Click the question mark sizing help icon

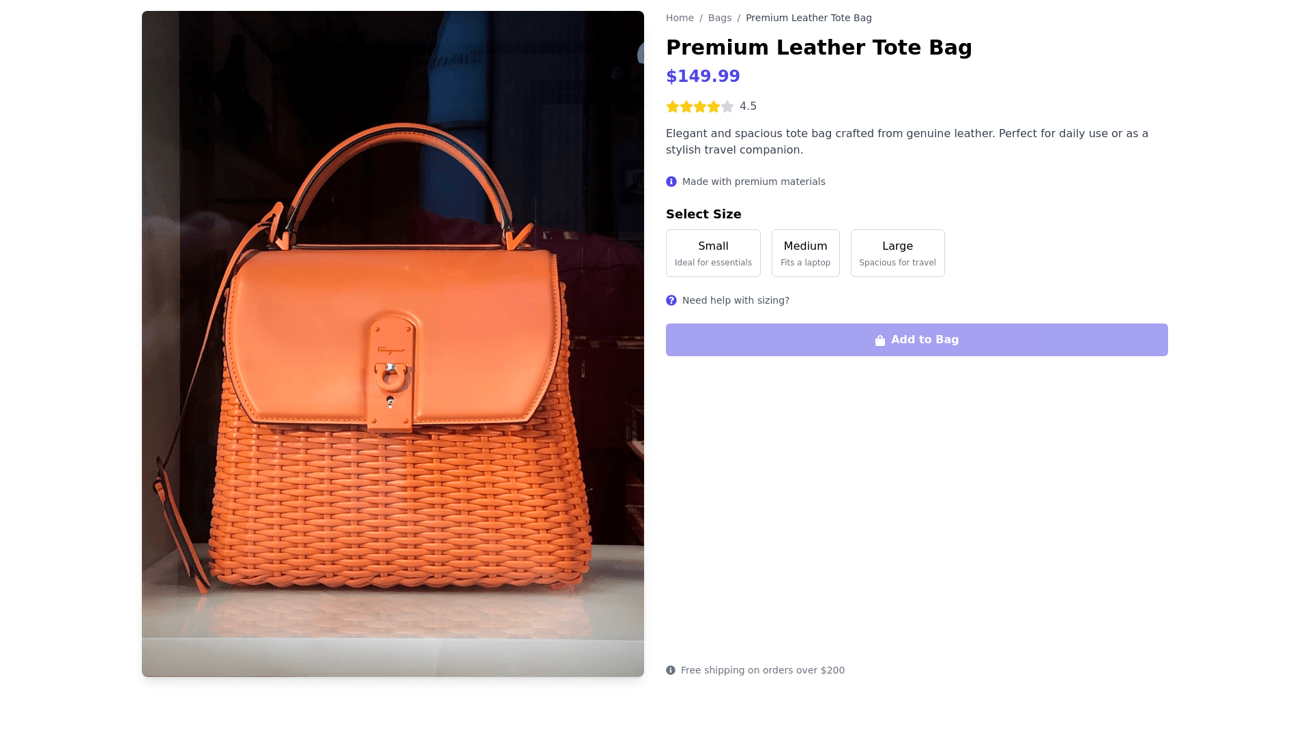[671, 300]
